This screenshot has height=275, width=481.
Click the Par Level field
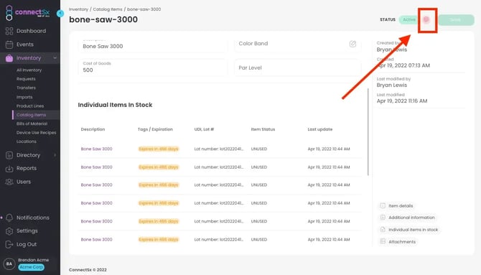pos(297,67)
